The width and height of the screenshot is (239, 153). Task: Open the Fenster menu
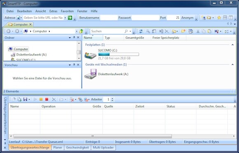(x=82, y=11)
